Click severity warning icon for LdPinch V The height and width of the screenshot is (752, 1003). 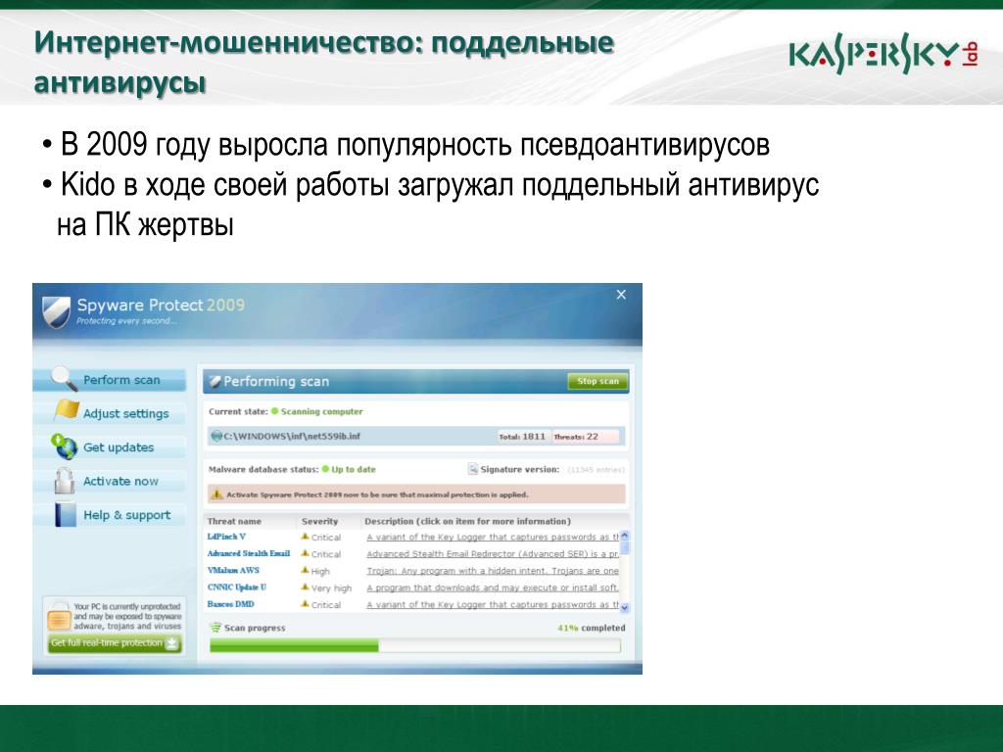[306, 537]
